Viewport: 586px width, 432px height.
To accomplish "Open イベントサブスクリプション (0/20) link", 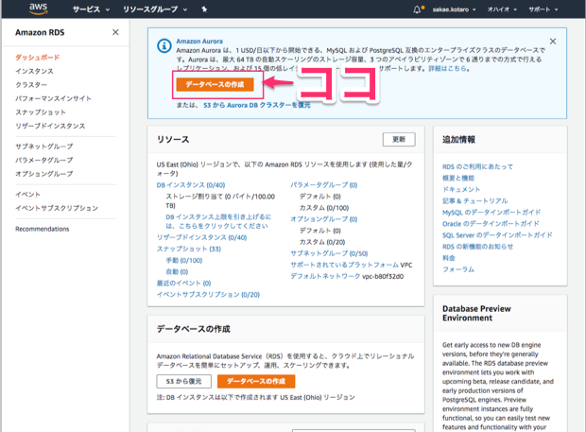I will point(208,295).
